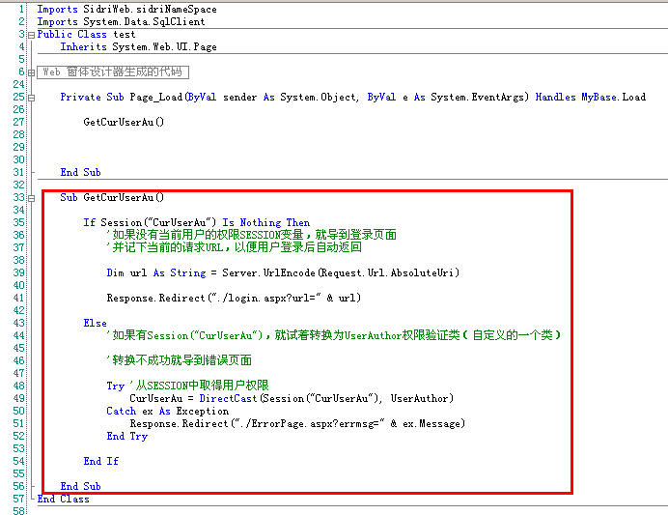Click the Response.Redirect login.aspx line
The width and height of the screenshot is (668, 515).
click(234, 298)
